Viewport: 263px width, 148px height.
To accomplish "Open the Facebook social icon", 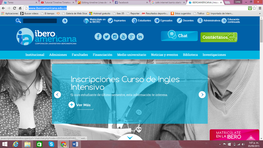I will pyautogui.click(x=98, y=37).
